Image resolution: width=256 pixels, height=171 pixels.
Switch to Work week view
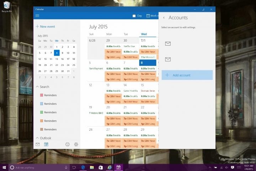pyautogui.click(x=153, y=16)
